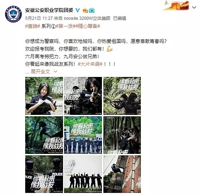
Task: Click the orange membership badge icon
Action: coord(85,10)
